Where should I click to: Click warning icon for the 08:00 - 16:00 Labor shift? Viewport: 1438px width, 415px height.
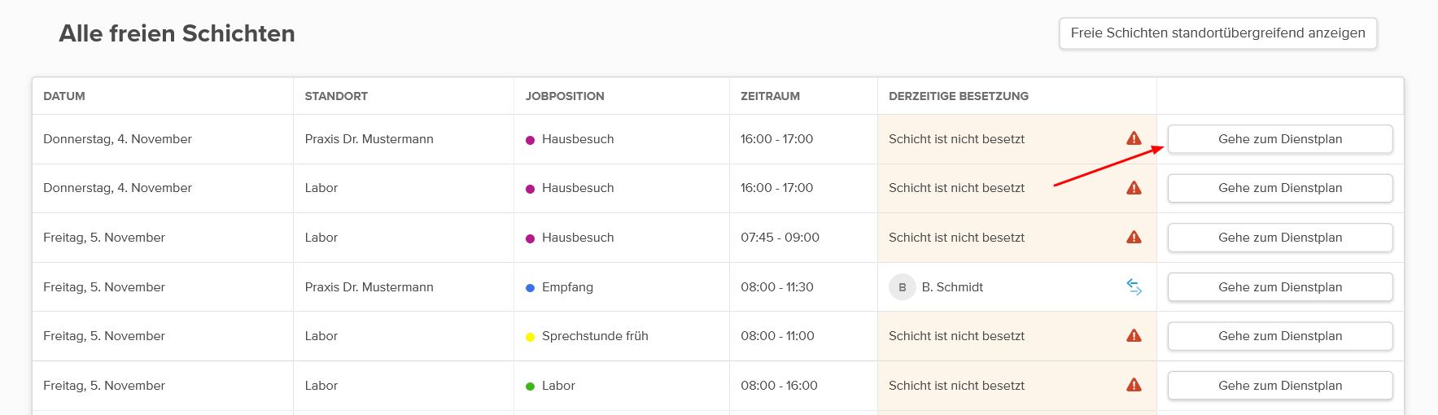click(1134, 385)
